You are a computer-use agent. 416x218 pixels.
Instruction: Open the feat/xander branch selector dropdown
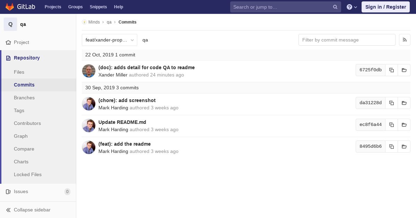tap(110, 40)
